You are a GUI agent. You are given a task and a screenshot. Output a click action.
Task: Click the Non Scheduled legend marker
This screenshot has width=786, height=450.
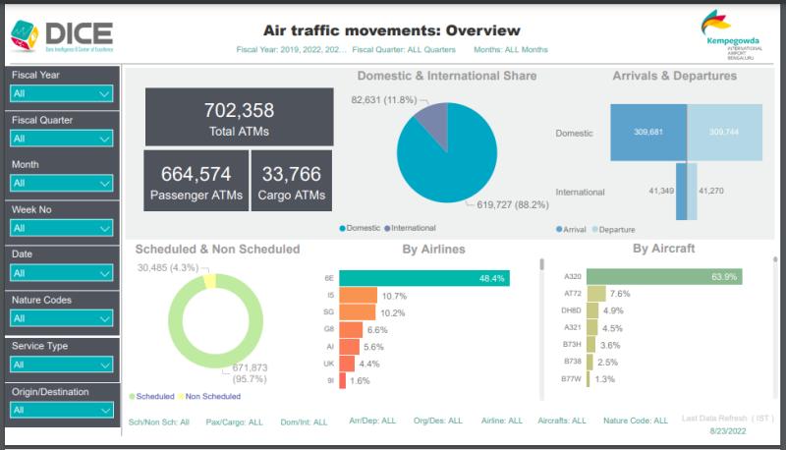(x=180, y=397)
